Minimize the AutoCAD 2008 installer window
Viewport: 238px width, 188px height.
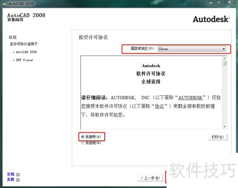pyautogui.click(x=211, y=3)
